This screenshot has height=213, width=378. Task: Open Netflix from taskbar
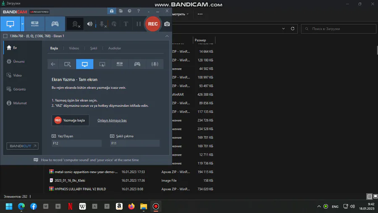click(x=70, y=207)
